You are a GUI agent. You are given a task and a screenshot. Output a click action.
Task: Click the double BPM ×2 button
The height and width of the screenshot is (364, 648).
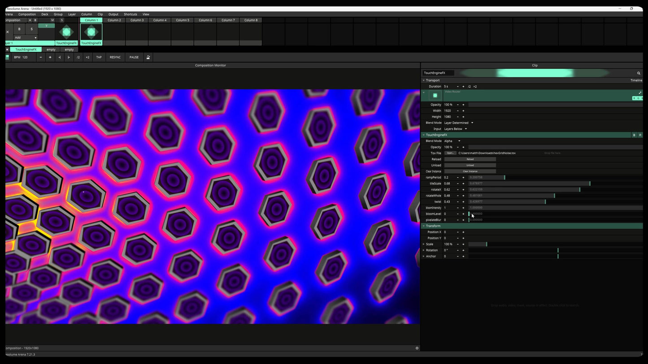coord(87,57)
